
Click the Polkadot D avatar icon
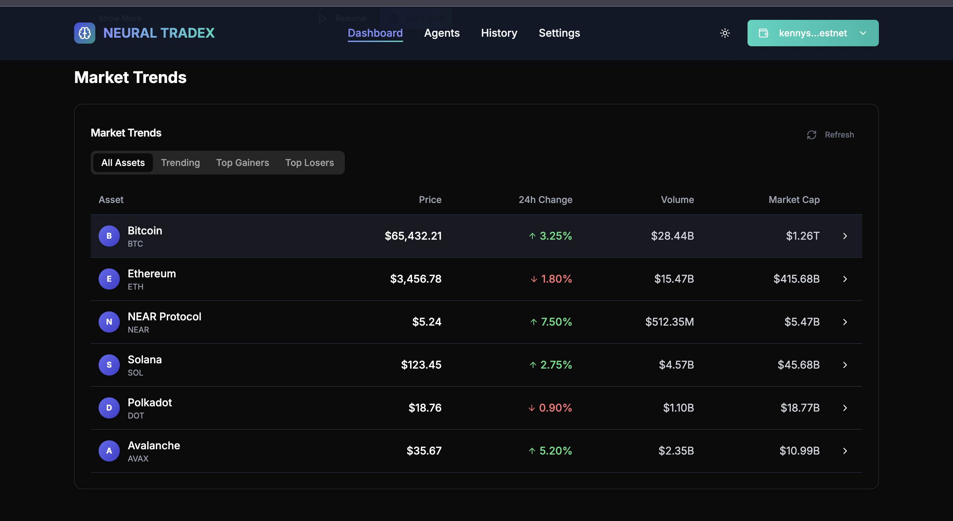[x=109, y=408]
